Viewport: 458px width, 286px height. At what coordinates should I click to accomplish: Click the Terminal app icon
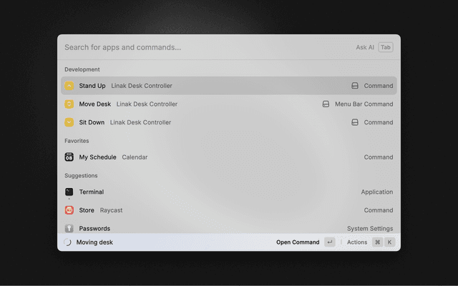click(x=69, y=192)
